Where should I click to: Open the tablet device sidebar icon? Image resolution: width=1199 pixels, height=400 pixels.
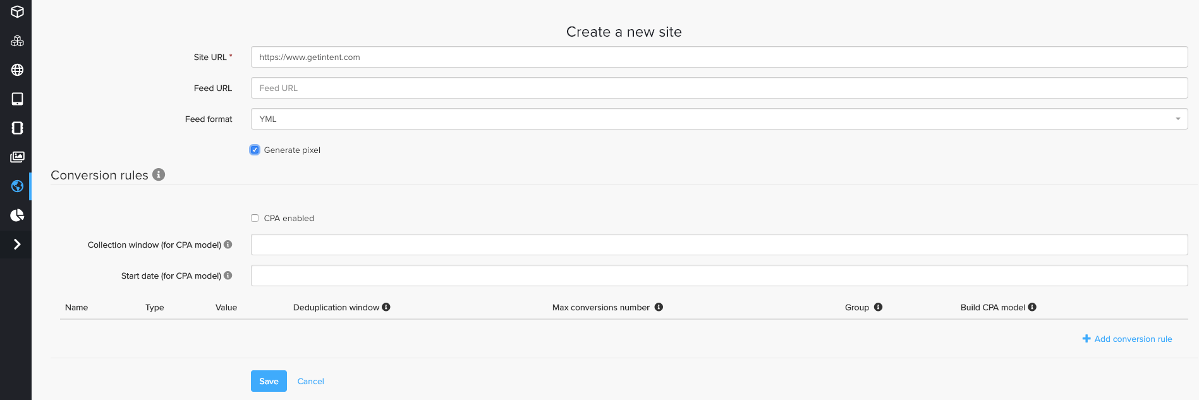click(x=17, y=99)
